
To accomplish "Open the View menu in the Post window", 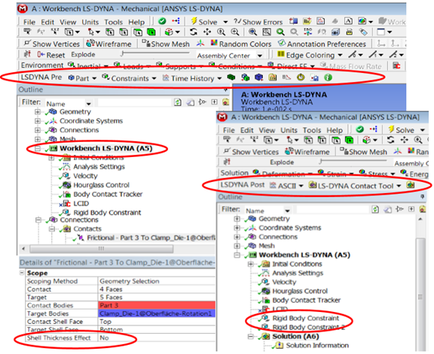I will tap(267, 130).
